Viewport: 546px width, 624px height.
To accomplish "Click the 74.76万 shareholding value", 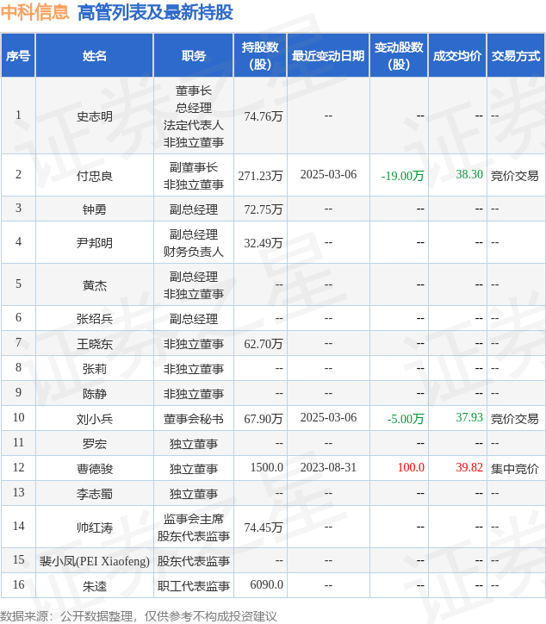I will point(264,116).
